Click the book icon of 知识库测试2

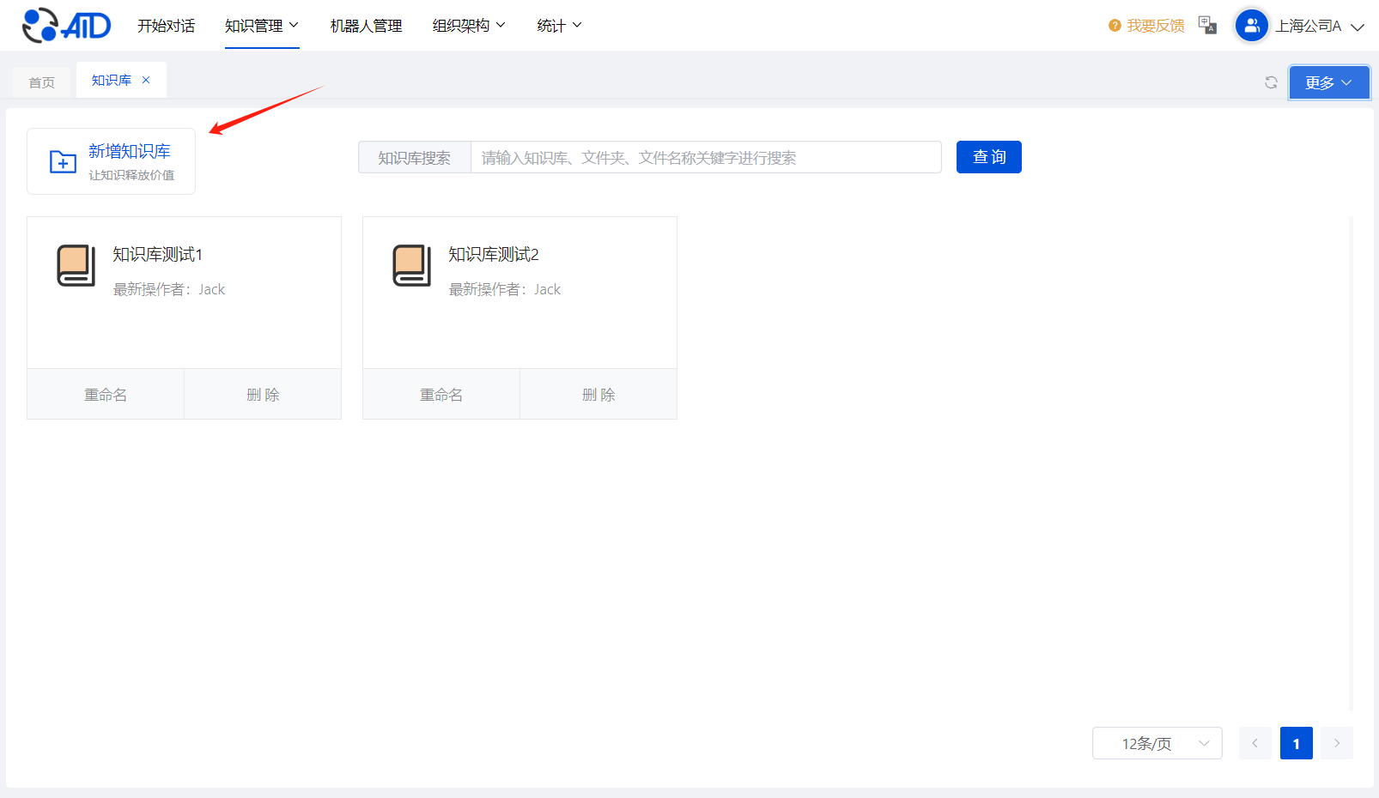[x=412, y=265]
